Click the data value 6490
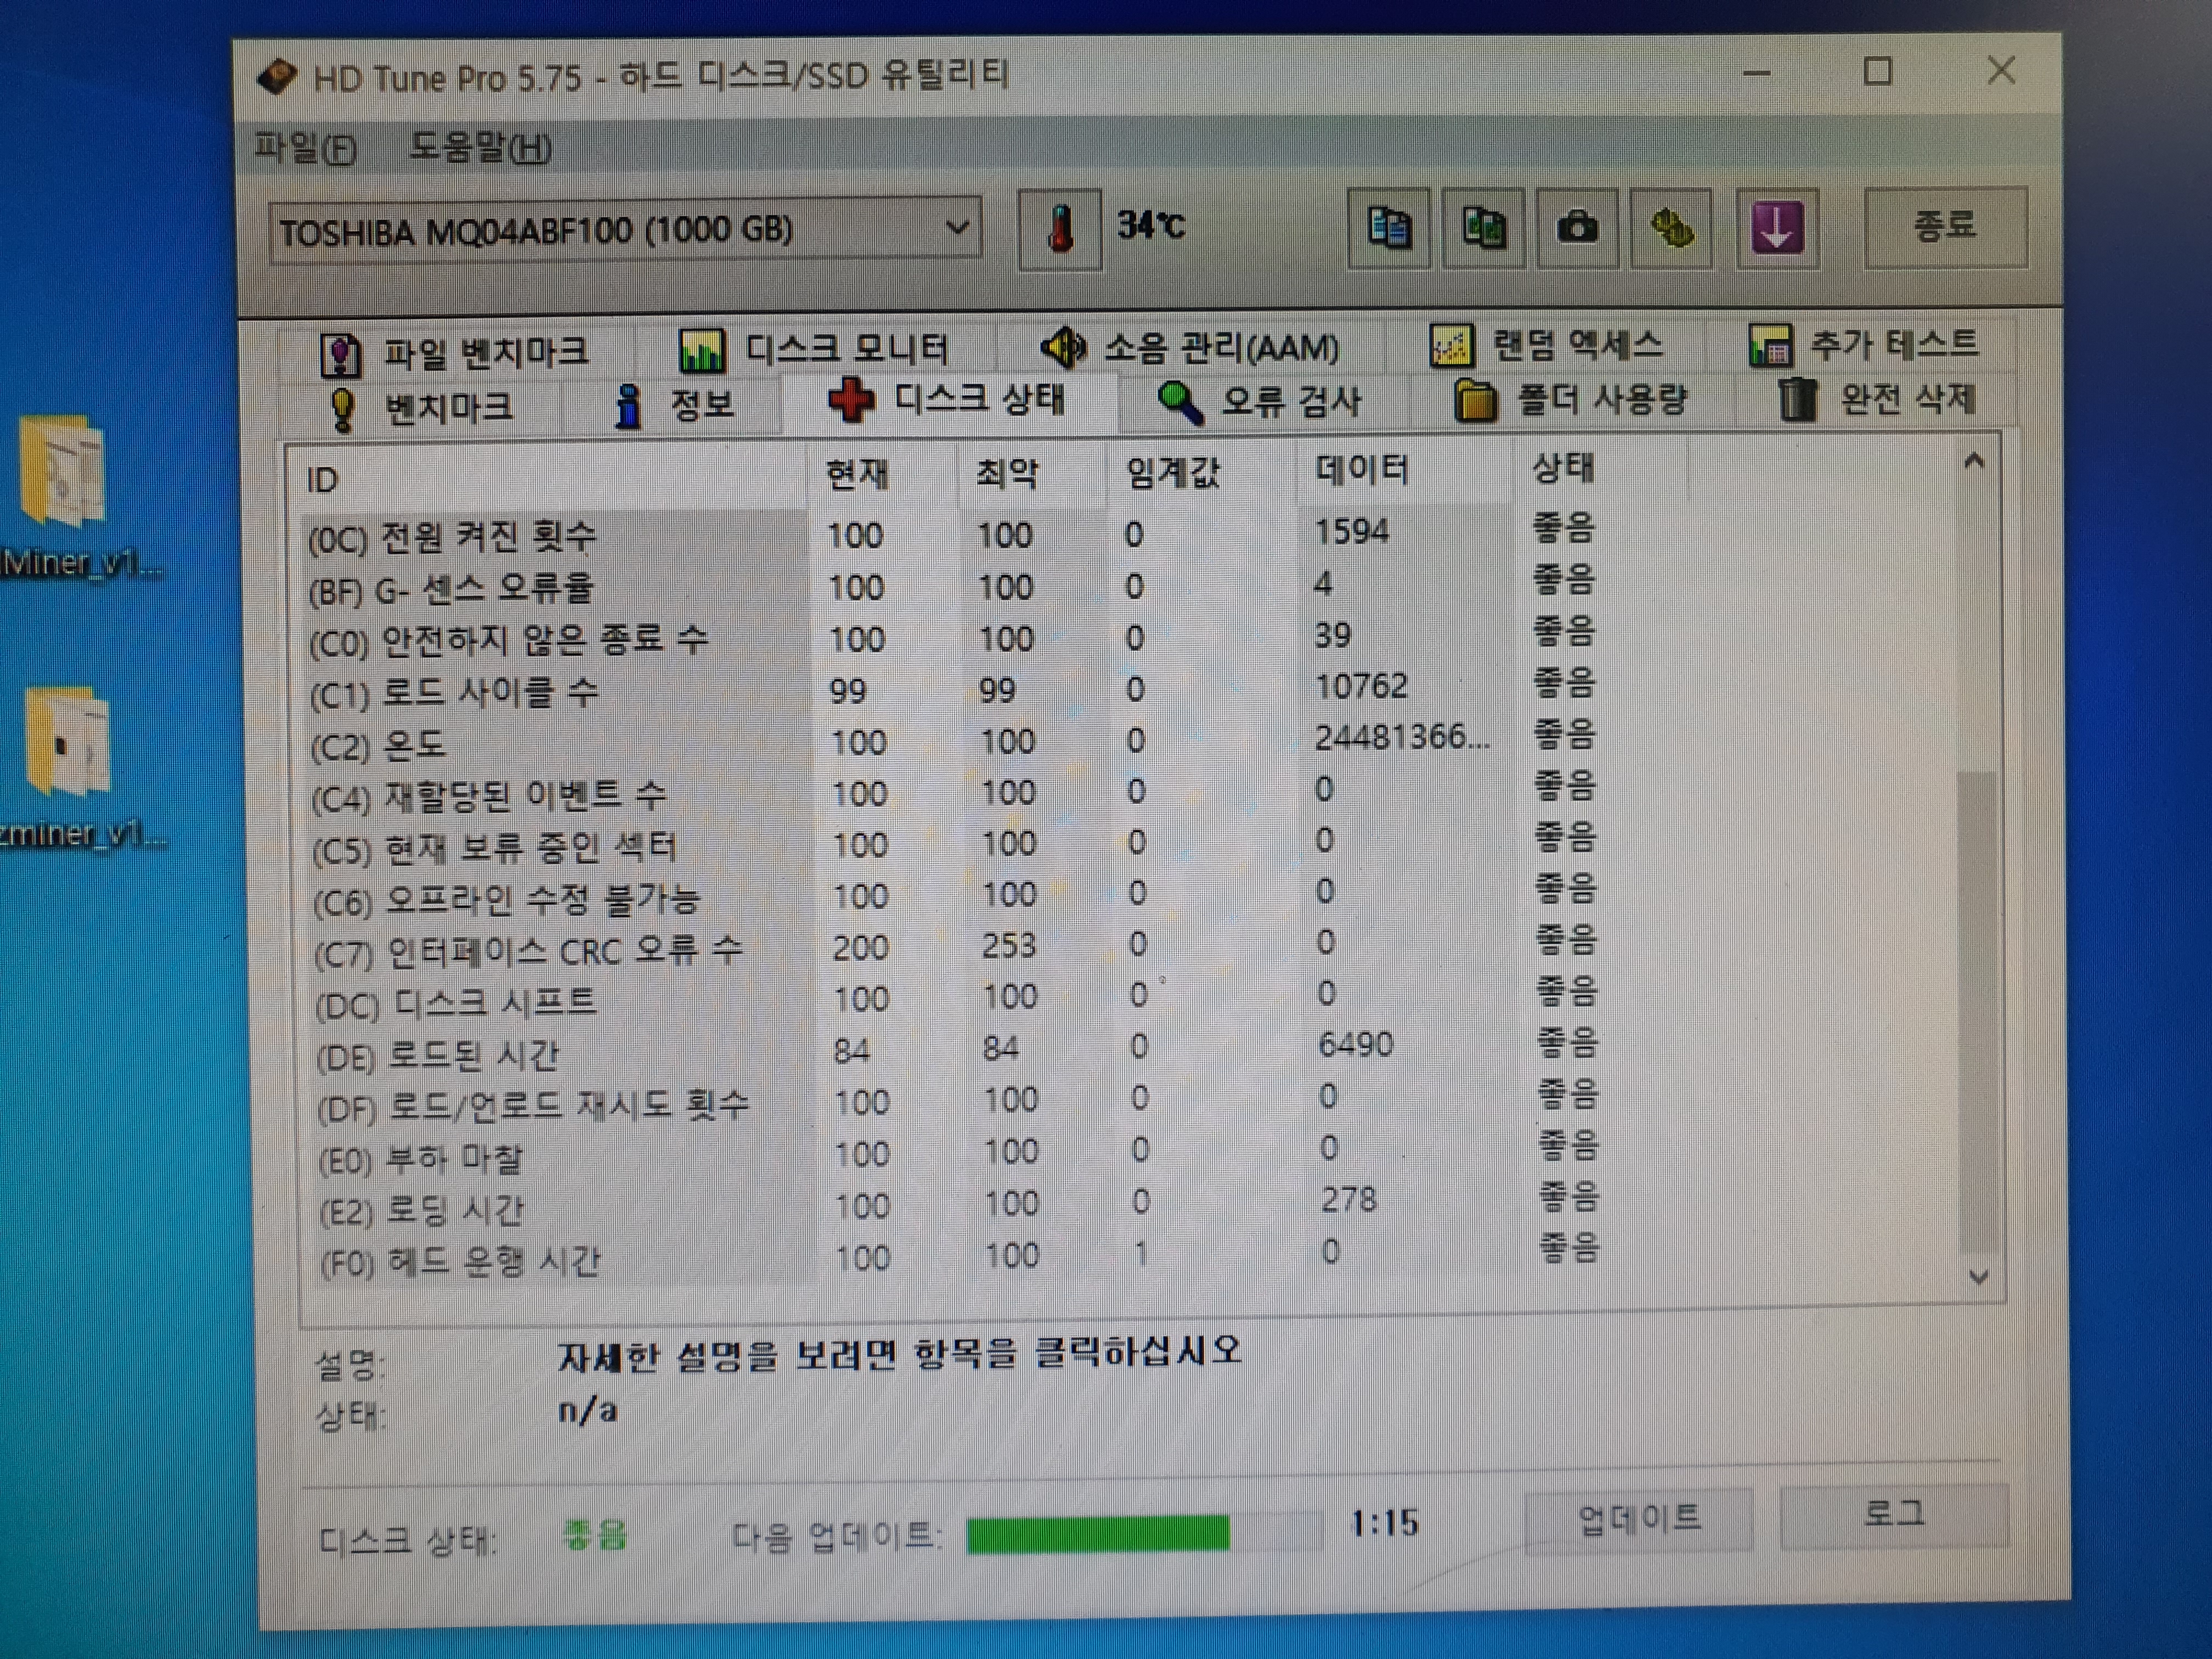 tap(1356, 1045)
